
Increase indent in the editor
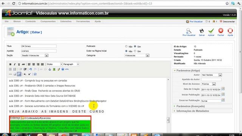pos(25,69)
